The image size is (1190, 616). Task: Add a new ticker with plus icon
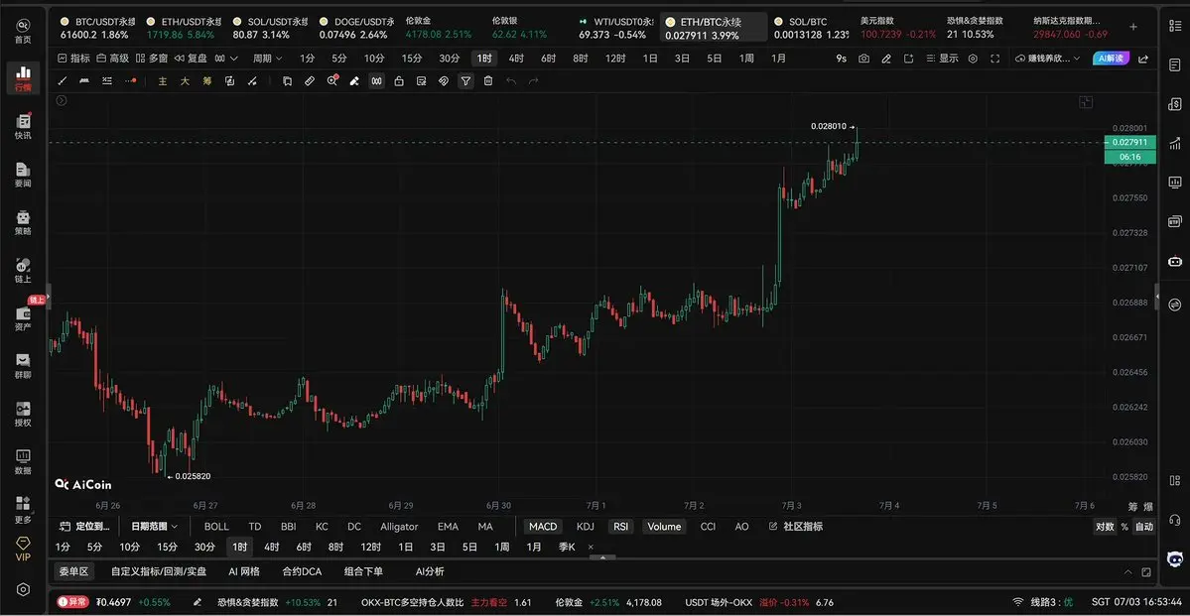(x=1133, y=27)
